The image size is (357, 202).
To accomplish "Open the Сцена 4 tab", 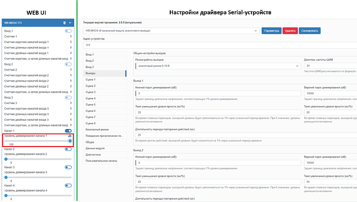I will (x=105, y=98).
